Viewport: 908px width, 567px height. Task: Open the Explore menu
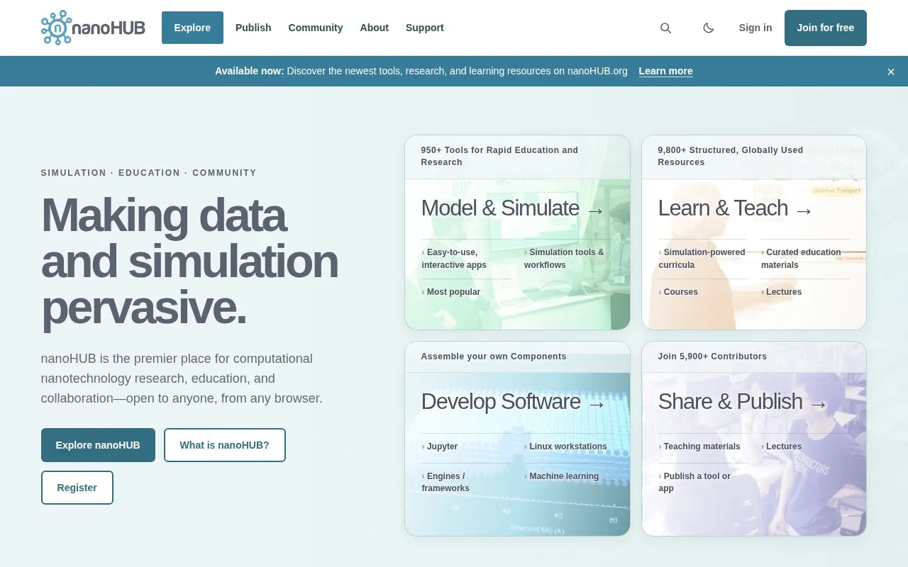[192, 28]
